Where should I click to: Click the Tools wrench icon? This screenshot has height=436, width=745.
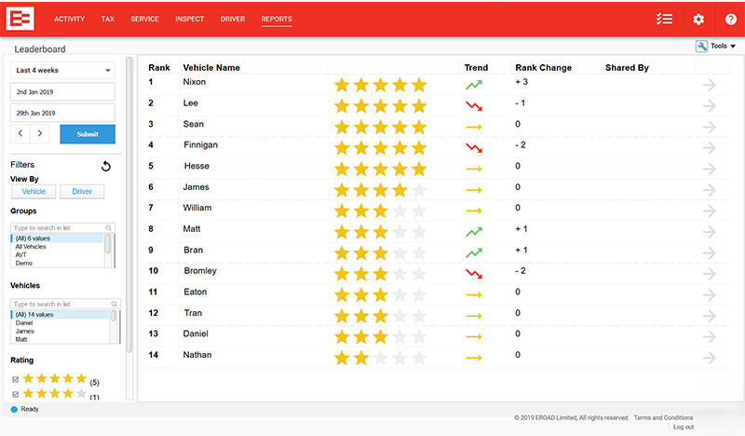701,47
